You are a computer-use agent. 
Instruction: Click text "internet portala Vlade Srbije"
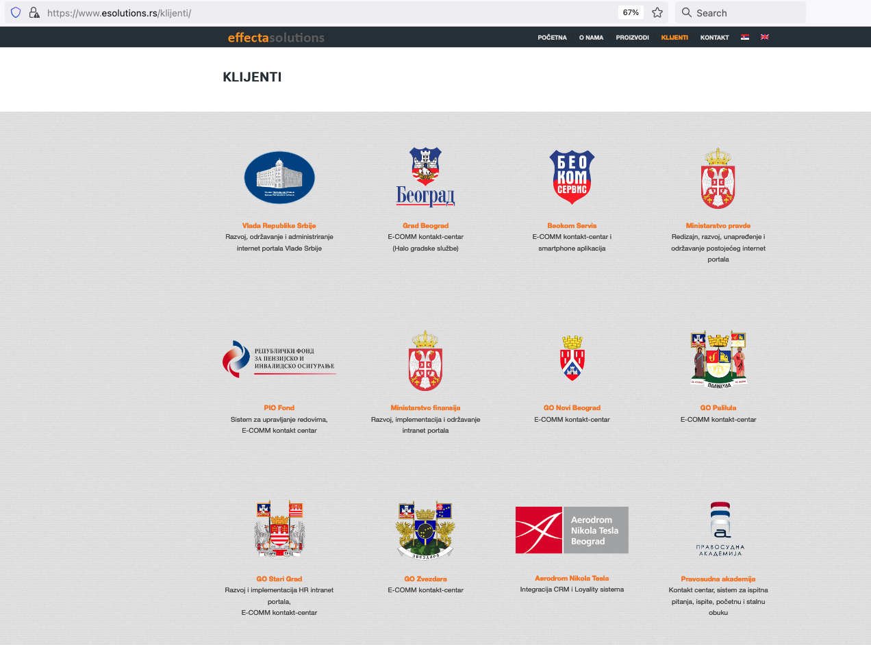(279, 248)
